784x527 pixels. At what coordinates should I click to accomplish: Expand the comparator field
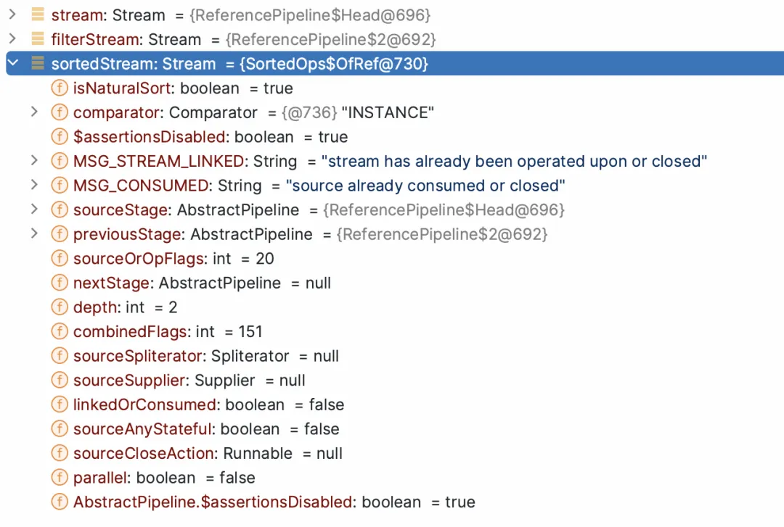point(34,112)
